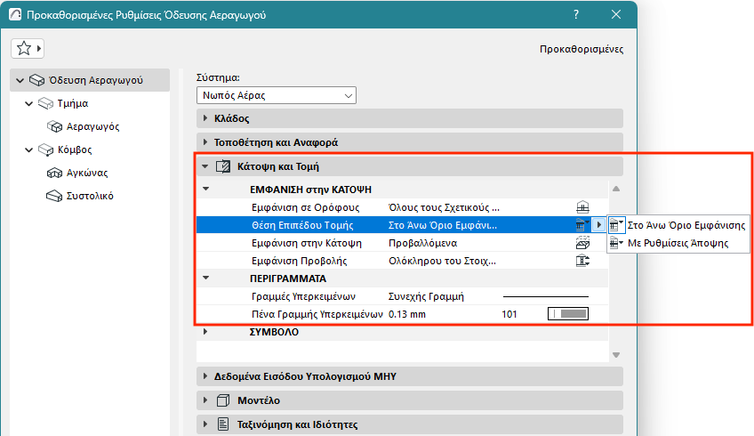Click the duct icon beside Αεραγωγός
The image size is (754, 436).
click(x=55, y=126)
